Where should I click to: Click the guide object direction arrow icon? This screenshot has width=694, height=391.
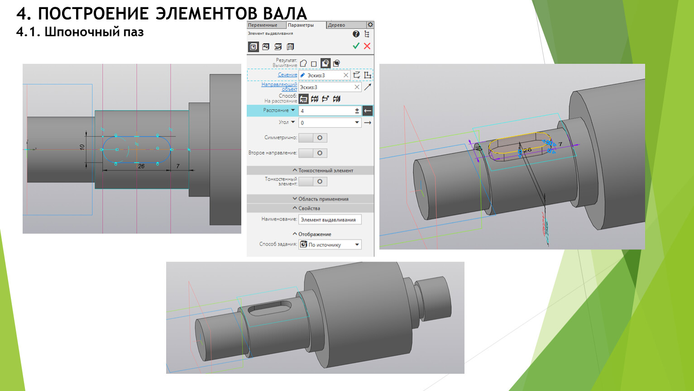tap(368, 87)
